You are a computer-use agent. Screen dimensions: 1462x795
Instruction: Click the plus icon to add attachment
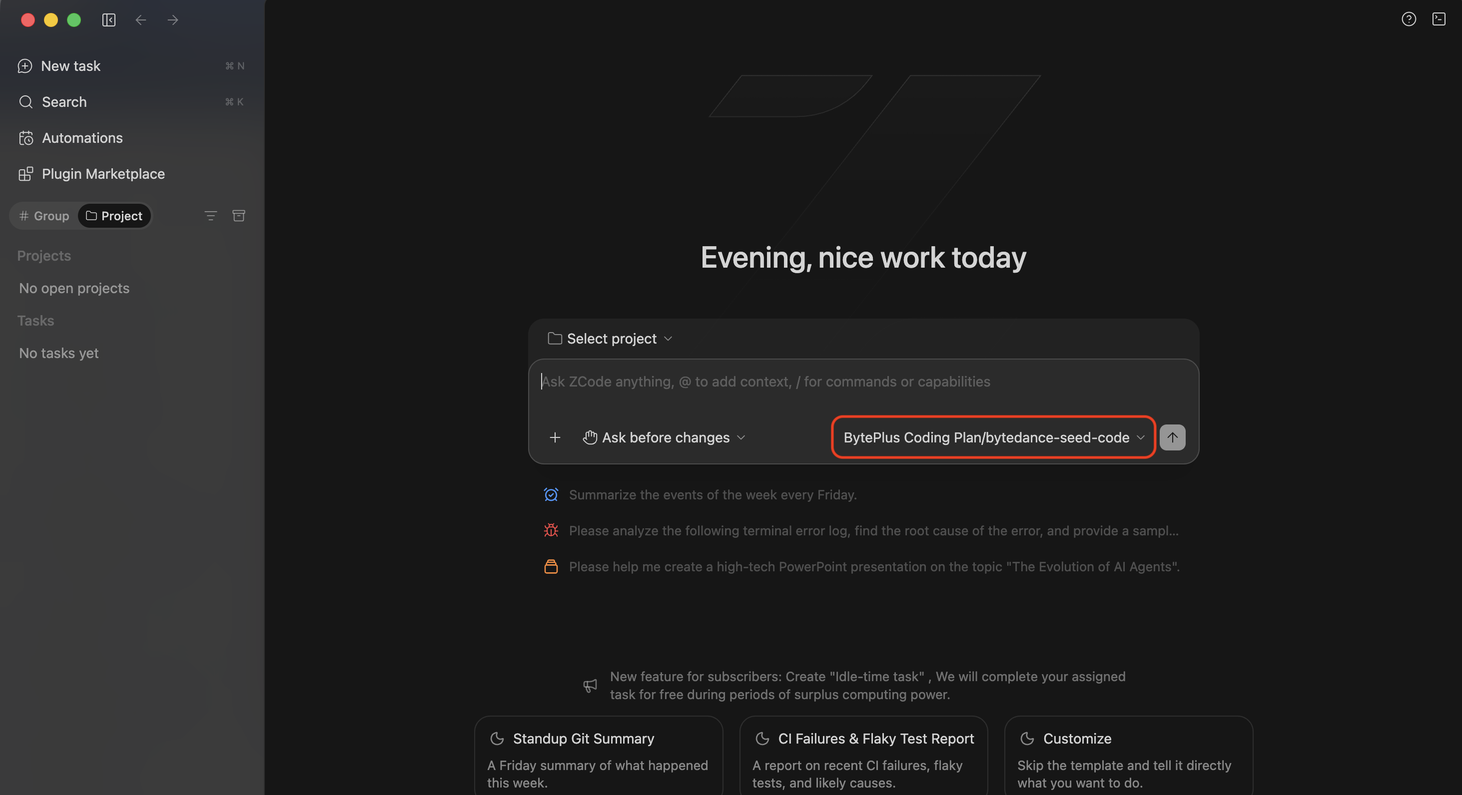[x=555, y=437]
